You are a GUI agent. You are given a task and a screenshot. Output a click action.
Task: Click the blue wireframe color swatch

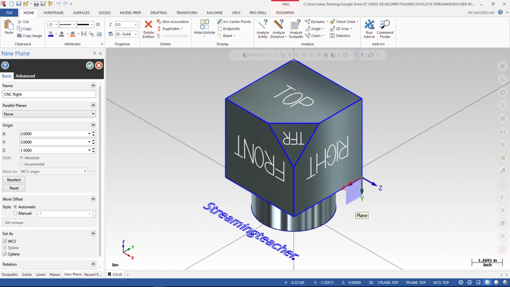click(x=50, y=34)
